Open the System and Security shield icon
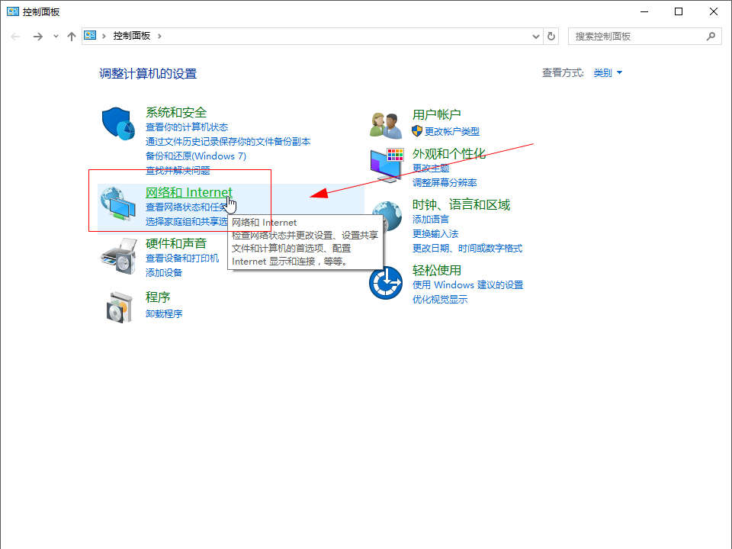 coord(118,124)
